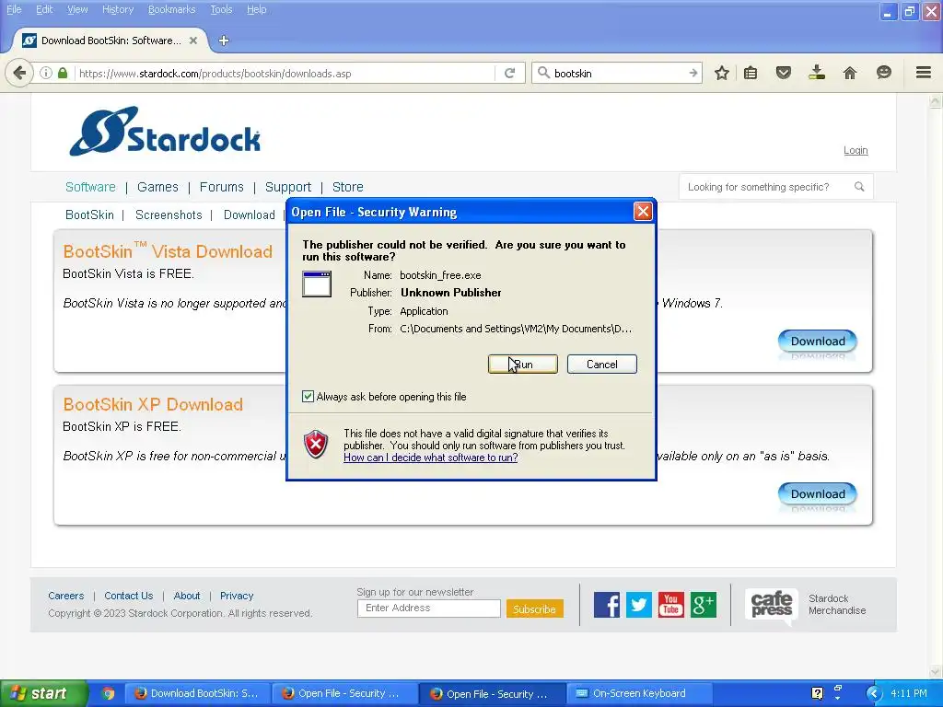The image size is (943, 707).
Task: Open the Forums nav link
Action: coord(221,187)
